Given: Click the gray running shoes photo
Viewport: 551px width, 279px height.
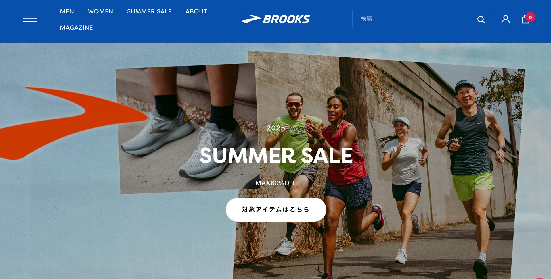Looking at the screenshot, I should 187,128.
